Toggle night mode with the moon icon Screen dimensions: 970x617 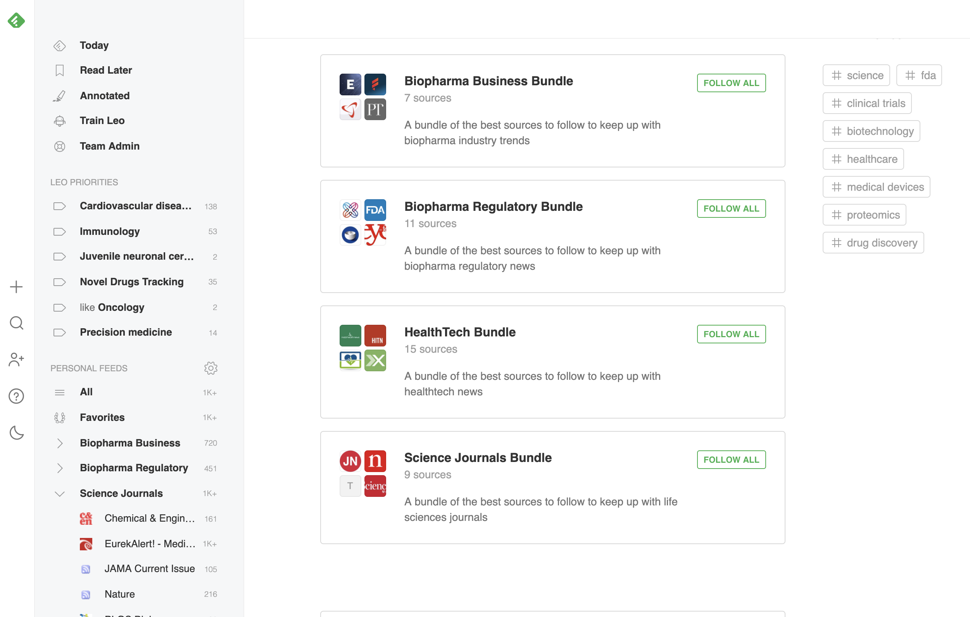coord(16,433)
